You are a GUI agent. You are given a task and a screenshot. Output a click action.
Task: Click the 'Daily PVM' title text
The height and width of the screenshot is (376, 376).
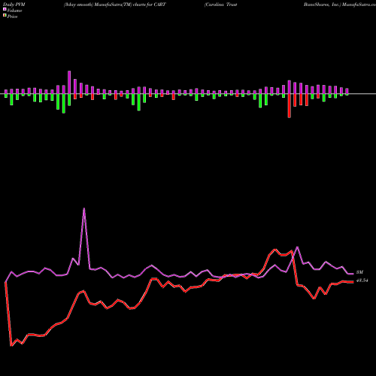click(14, 5)
